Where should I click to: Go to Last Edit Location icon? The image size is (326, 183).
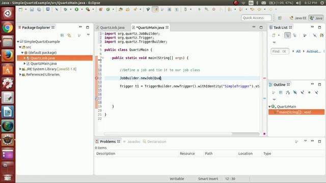tap(252, 9)
